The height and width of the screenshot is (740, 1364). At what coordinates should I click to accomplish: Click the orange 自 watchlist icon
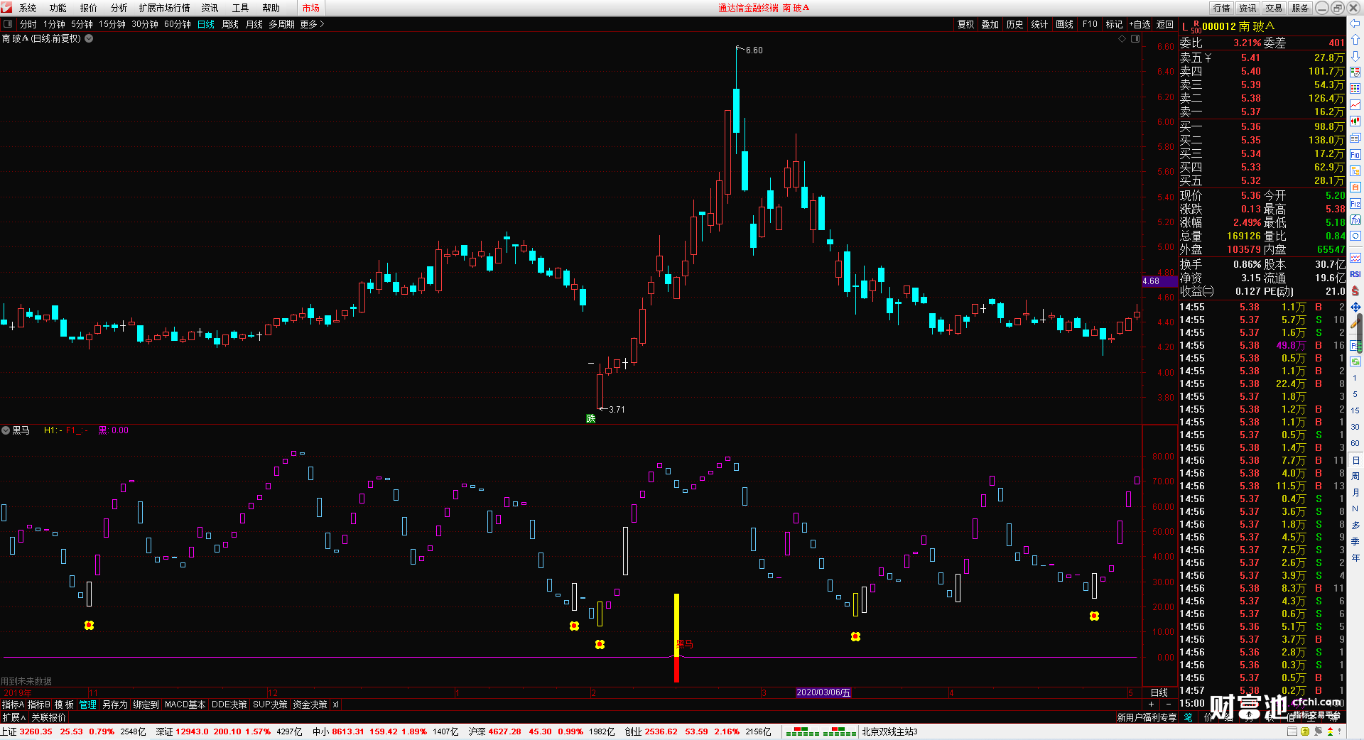click(x=1355, y=187)
